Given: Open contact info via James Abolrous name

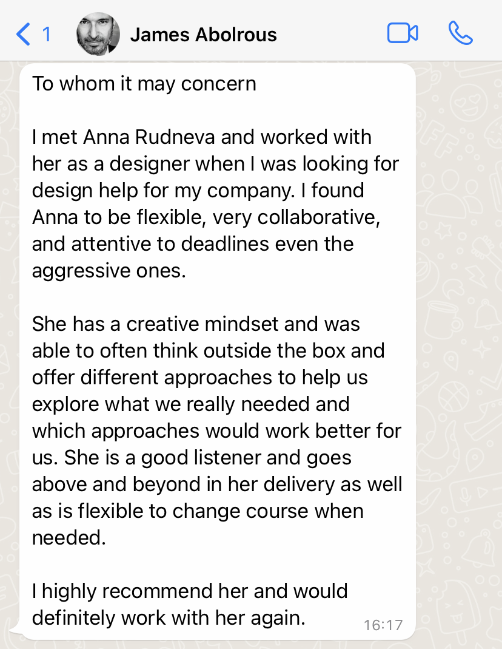Looking at the screenshot, I should coord(203,35).
